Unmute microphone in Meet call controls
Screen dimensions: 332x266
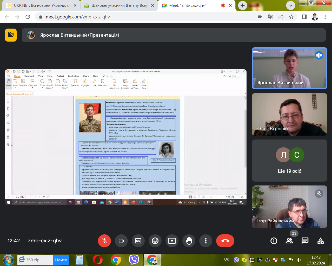104,241
